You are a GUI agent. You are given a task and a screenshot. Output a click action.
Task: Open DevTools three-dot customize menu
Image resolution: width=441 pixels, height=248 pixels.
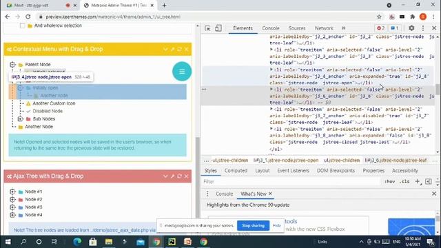point(422,28)
